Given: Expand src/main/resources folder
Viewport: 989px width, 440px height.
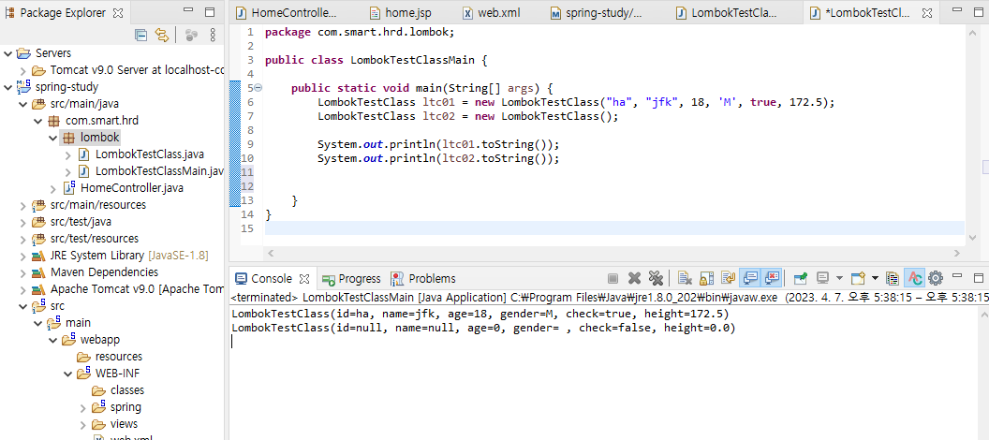Looking at the screenshot, I should coord(22,204).
